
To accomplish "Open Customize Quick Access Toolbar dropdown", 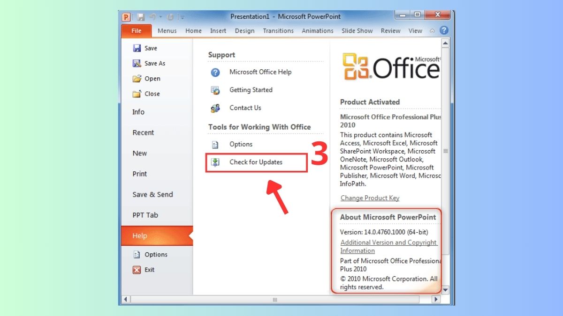I will 183,17.
